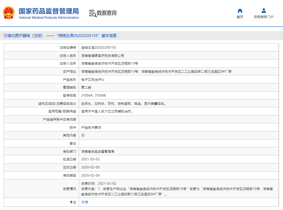The height and width of the screenshot is (210, 283).
Task: Select 注册人住所 address value
Action: 109,63
